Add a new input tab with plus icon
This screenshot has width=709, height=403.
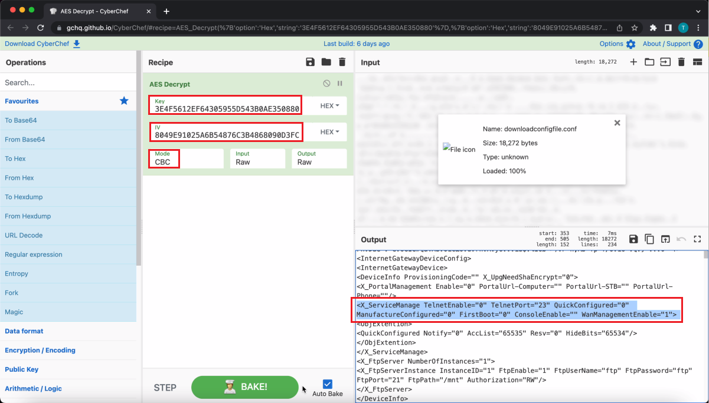coord(633,62)
